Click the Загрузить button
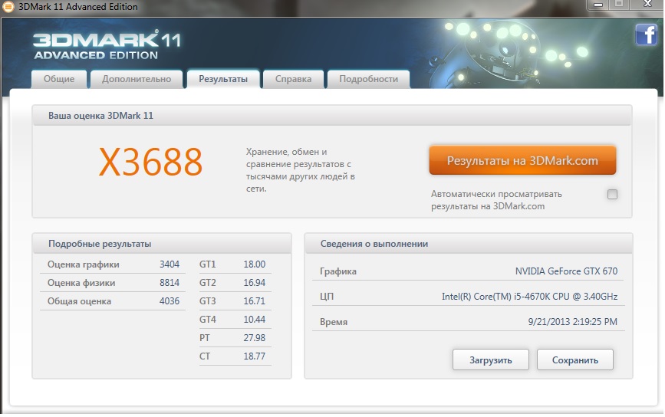Viewport: 665px width, 417px height. coord(491,360)
